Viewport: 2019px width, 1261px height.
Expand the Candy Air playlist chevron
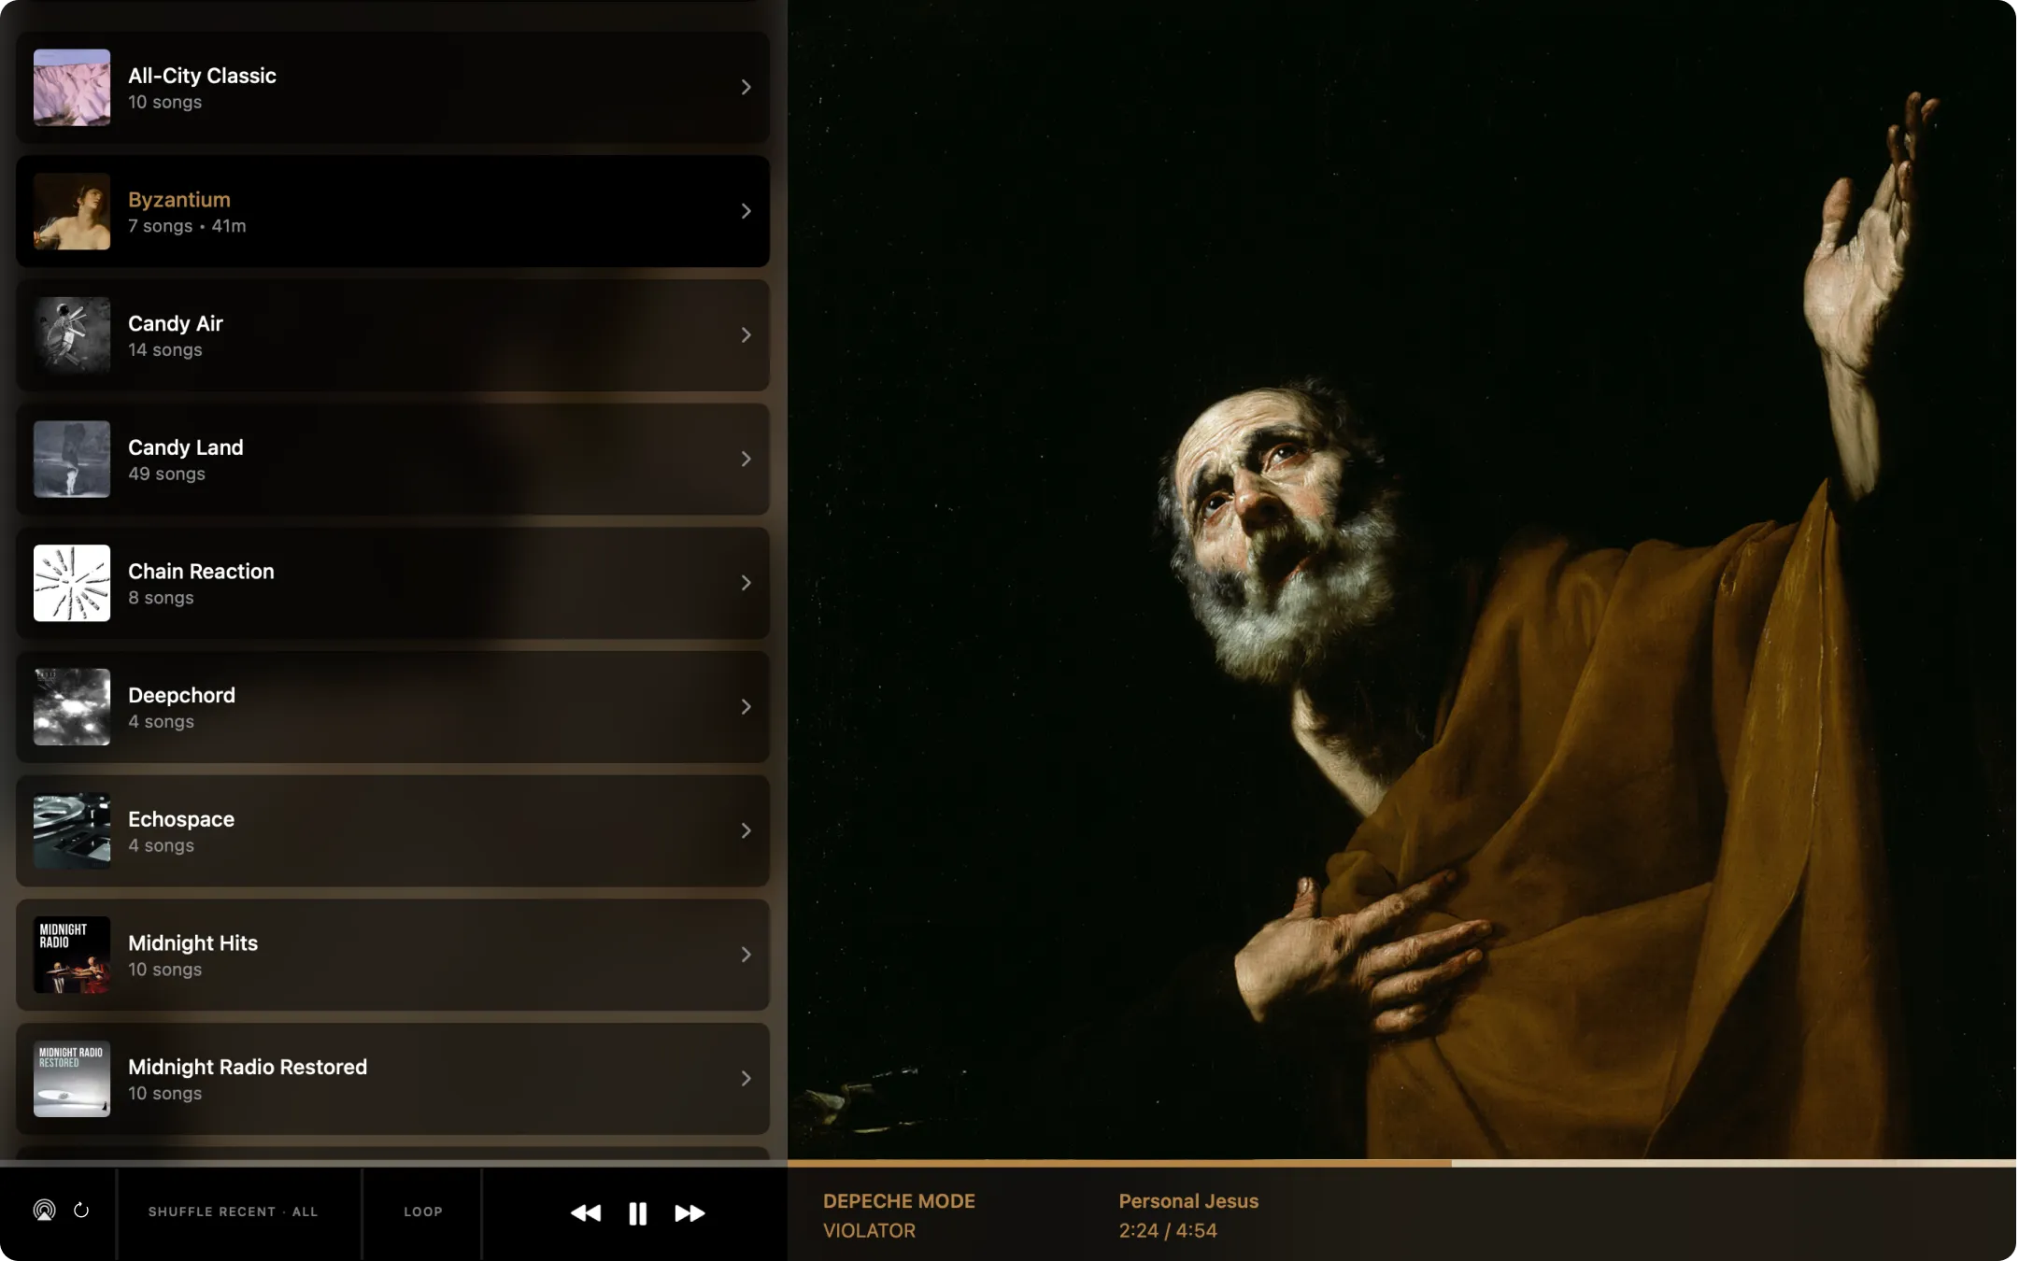(x=746, y=334)
